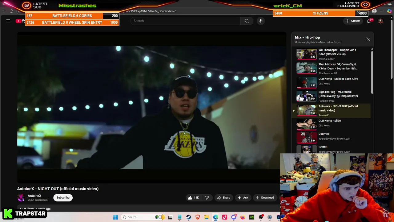Open the browser settings ellipsis menu
Viewport: 394px width, 222px height.
coord(382,11)
